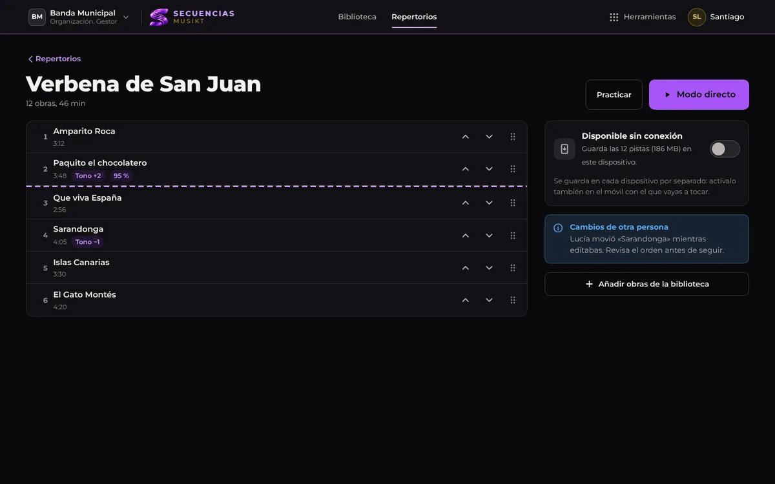This screenshot has width=775, height=484.
Task: Select the Que viva España title
Action: coord(87,197)
